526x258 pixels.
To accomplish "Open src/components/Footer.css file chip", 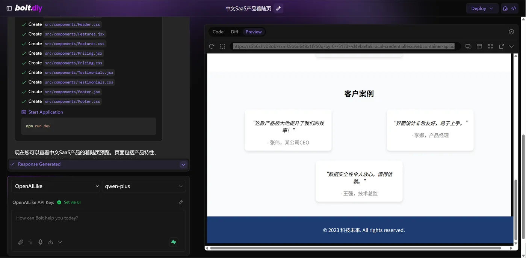I will (x=73, y=101).
